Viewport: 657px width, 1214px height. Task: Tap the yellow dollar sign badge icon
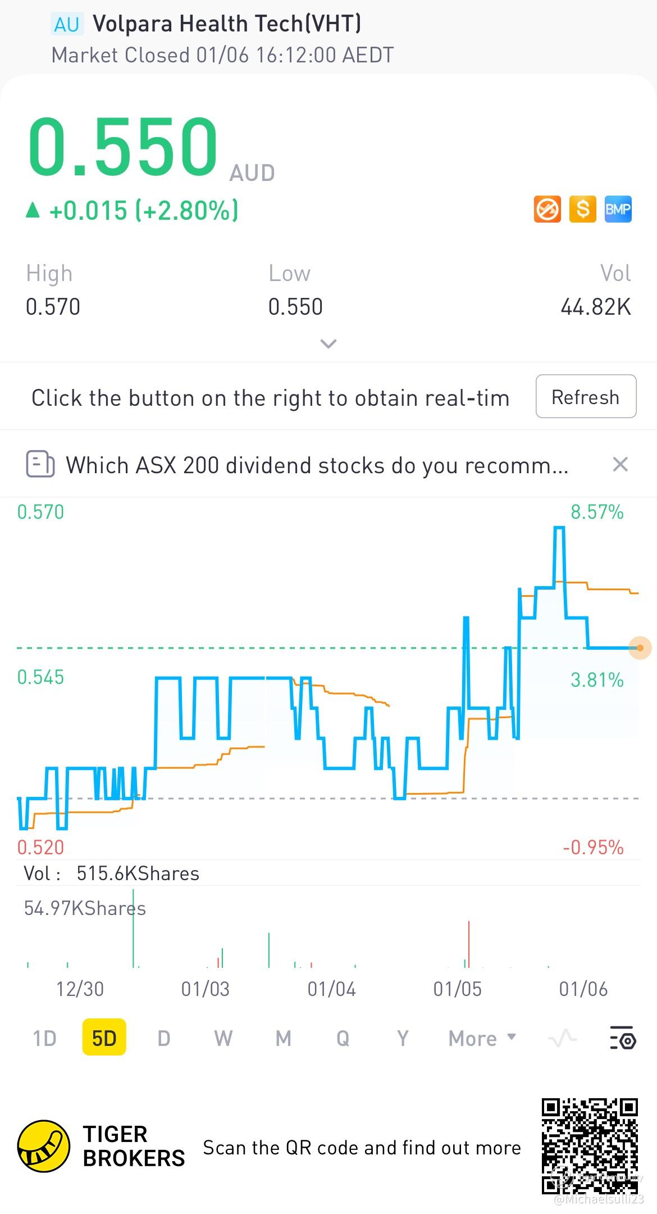[582, 210]
